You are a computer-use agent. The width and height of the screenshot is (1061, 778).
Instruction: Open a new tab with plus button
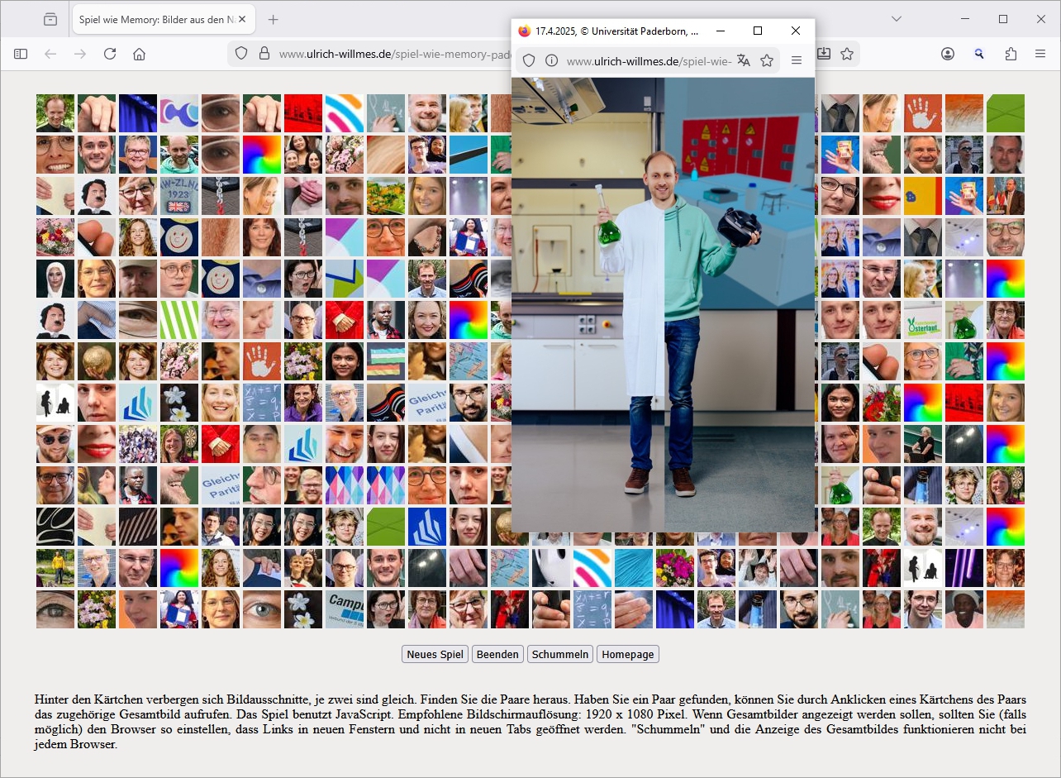click(274, 19)
